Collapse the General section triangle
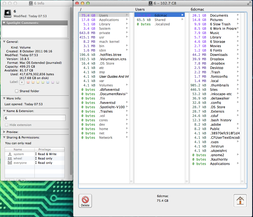This screenshot has height=217, width=253. pyautogui.click(x=4, y=42)
